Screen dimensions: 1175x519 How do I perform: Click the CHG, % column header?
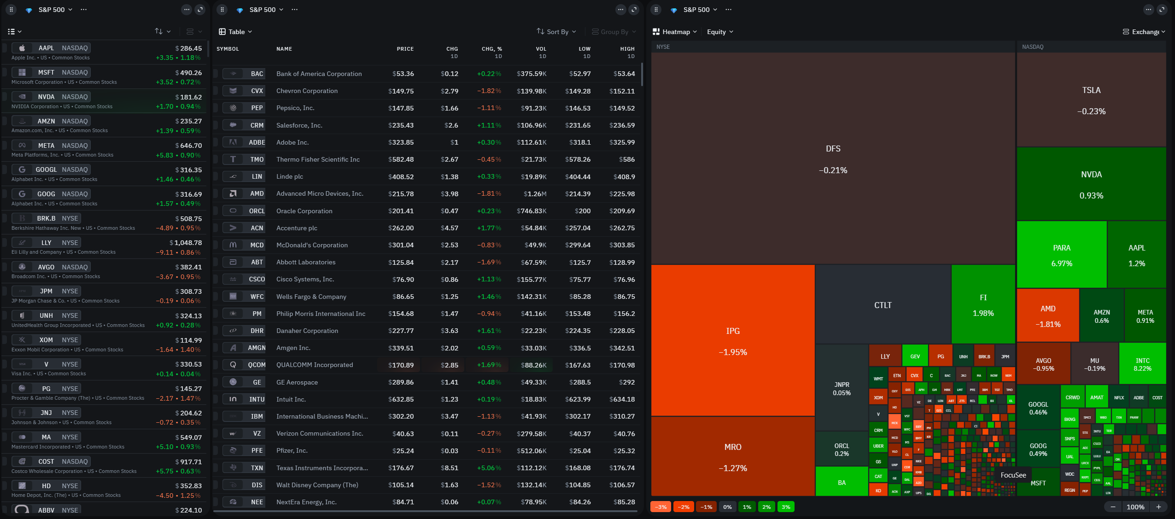coord(491,49)
